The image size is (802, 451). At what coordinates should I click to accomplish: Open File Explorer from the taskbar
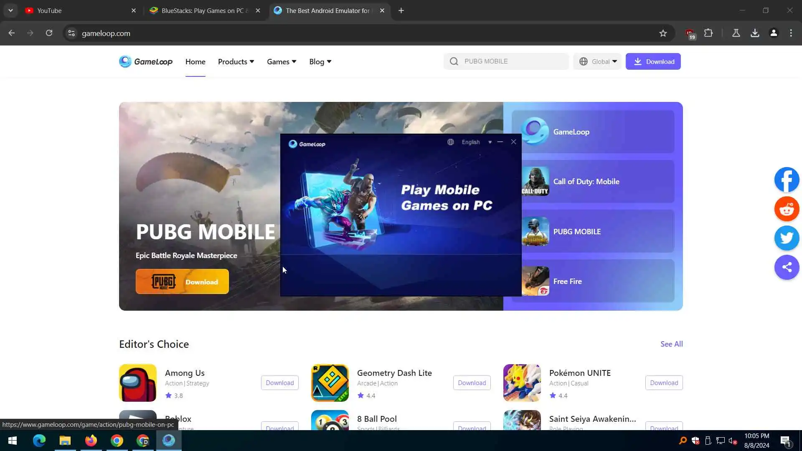pos(65,441)
